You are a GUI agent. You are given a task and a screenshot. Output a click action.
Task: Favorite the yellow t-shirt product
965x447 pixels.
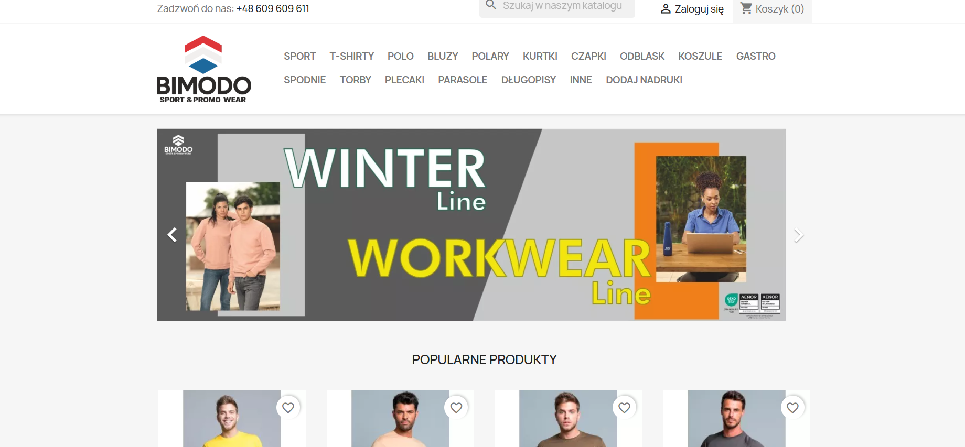click(x=288, y=408)
